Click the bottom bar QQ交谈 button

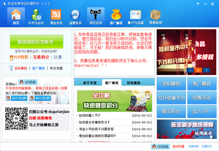pos(160,147)
